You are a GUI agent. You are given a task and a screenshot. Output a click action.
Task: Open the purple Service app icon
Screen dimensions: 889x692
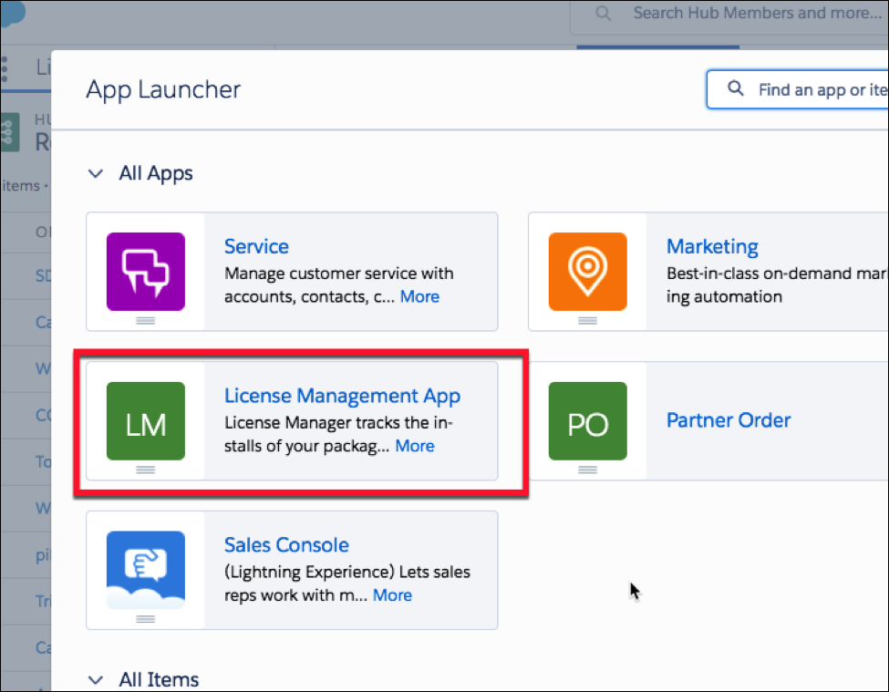tap(146, 272)
